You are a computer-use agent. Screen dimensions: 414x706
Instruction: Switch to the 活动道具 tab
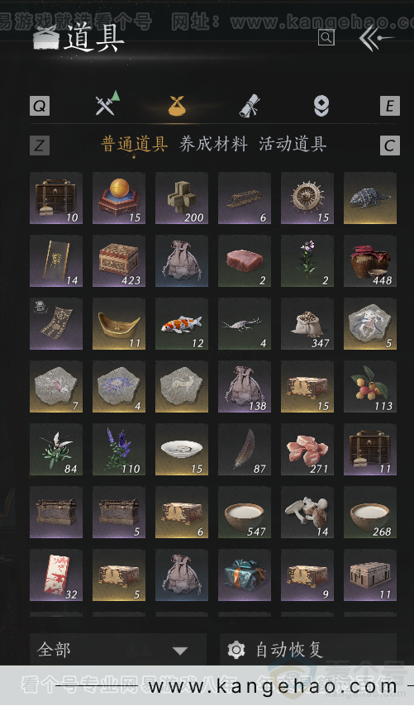pos(293,145)
